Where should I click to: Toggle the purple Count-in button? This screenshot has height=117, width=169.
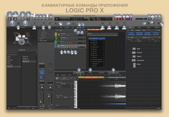coord(127,19)
